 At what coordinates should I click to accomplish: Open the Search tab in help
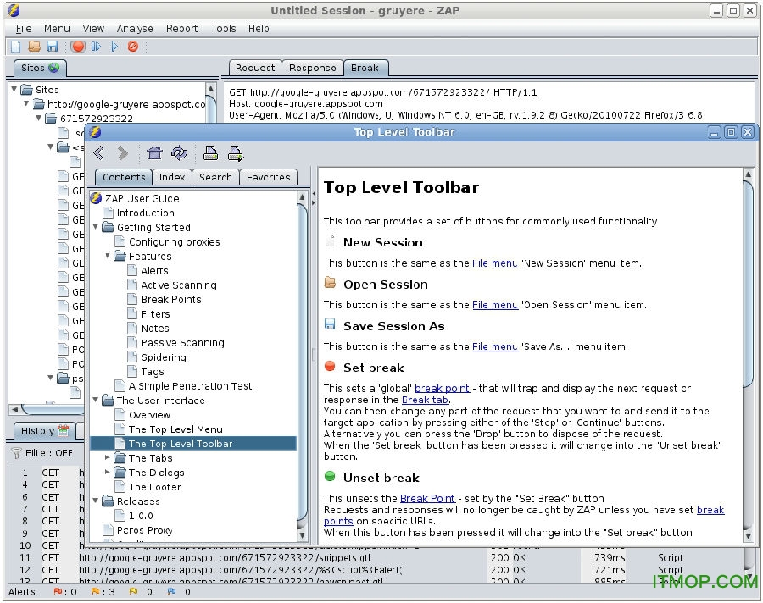[215, 177]
